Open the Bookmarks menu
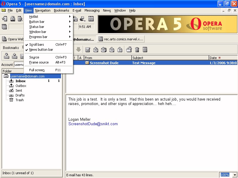 click(x=62, y=10)
